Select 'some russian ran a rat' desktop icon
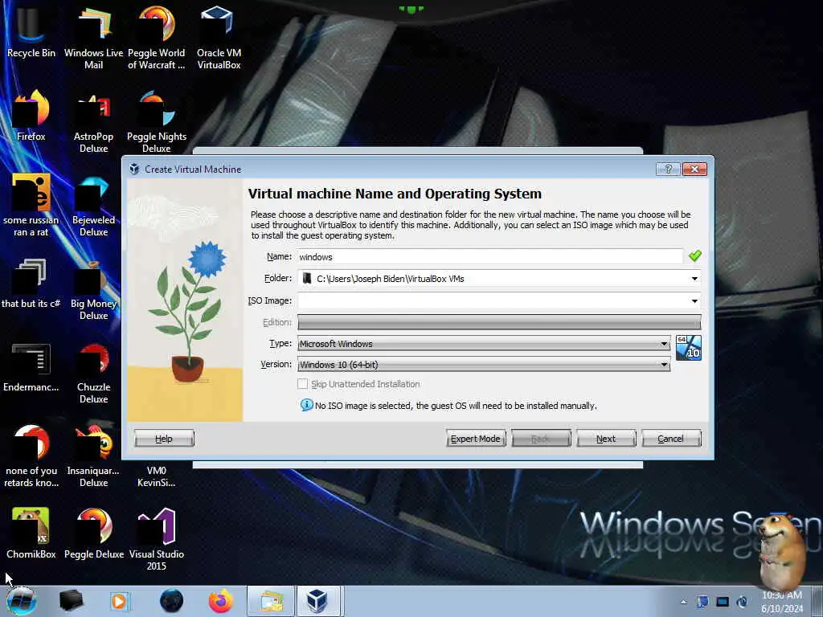Viewport: 823px width, 617px height. click(31, 205)
